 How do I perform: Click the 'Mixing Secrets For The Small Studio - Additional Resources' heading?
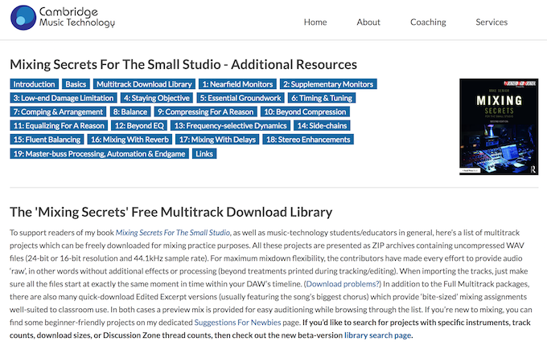coord(183,65)
